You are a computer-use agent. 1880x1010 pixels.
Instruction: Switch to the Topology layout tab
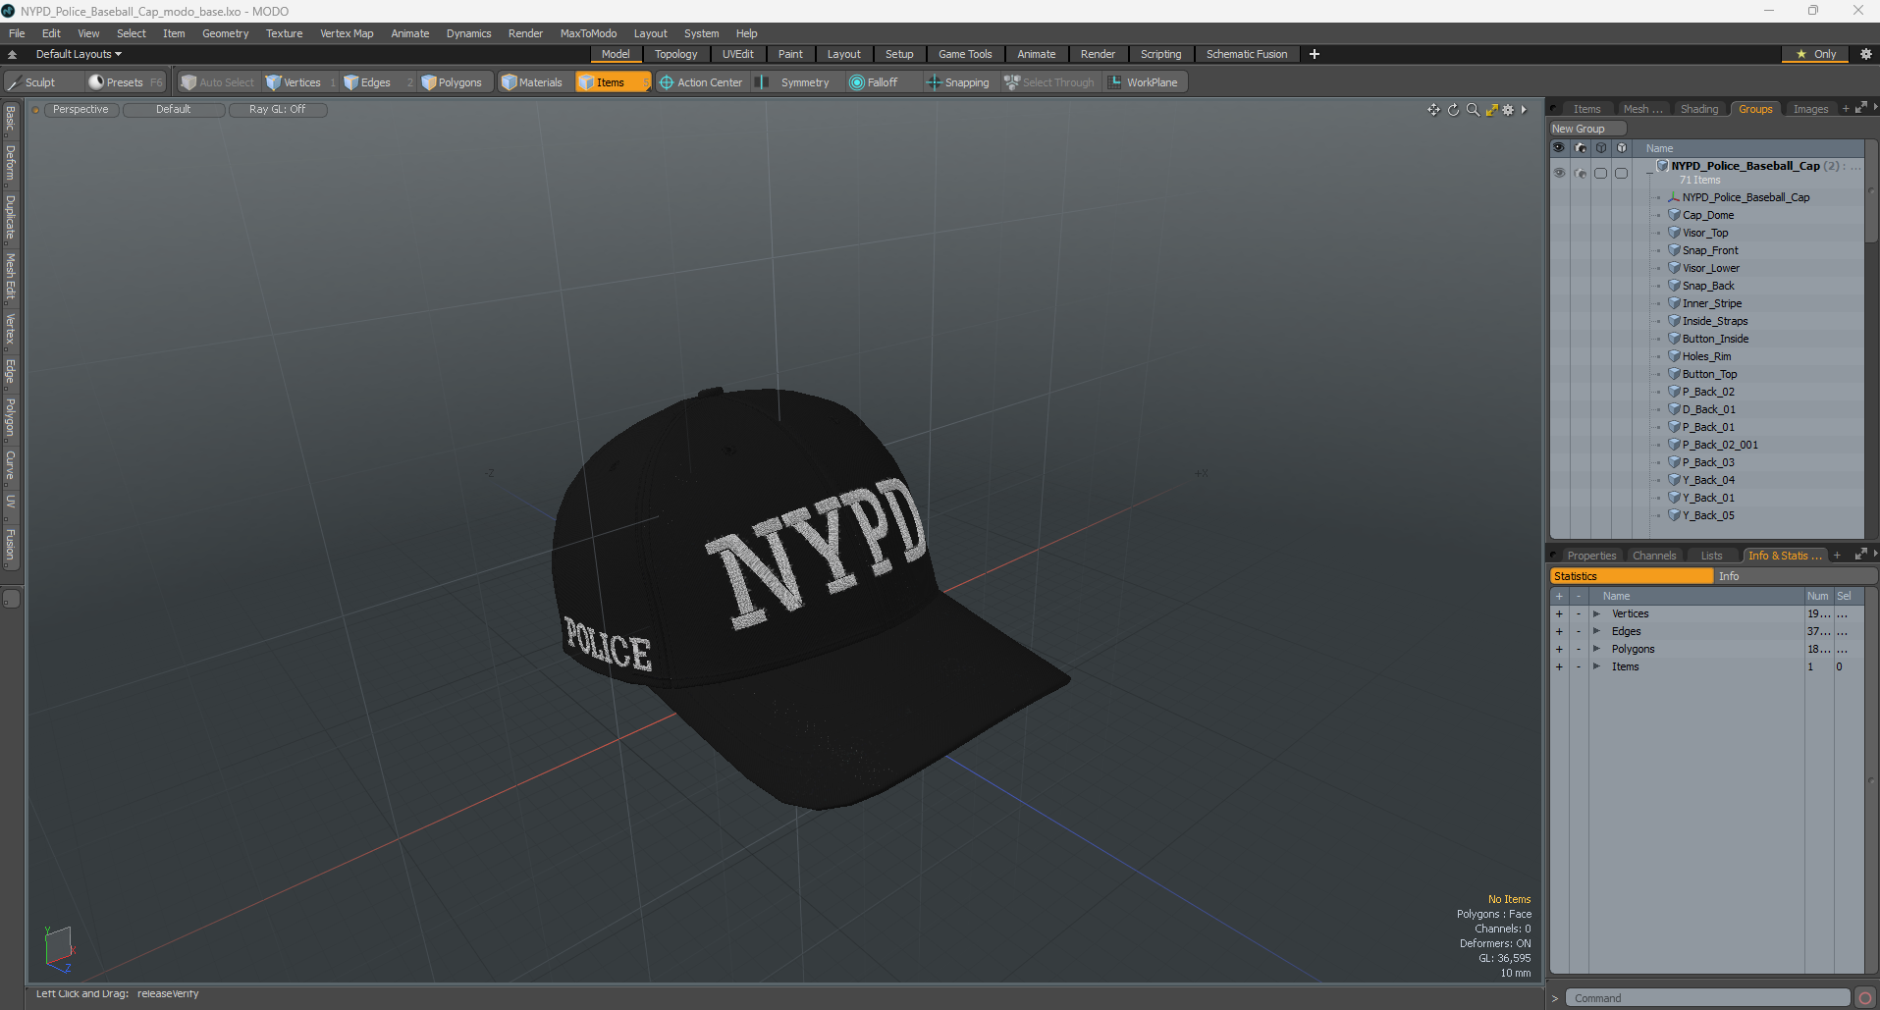click(675, 54)
